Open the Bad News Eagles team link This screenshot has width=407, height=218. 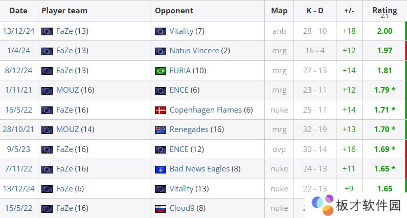click(199, 169)
